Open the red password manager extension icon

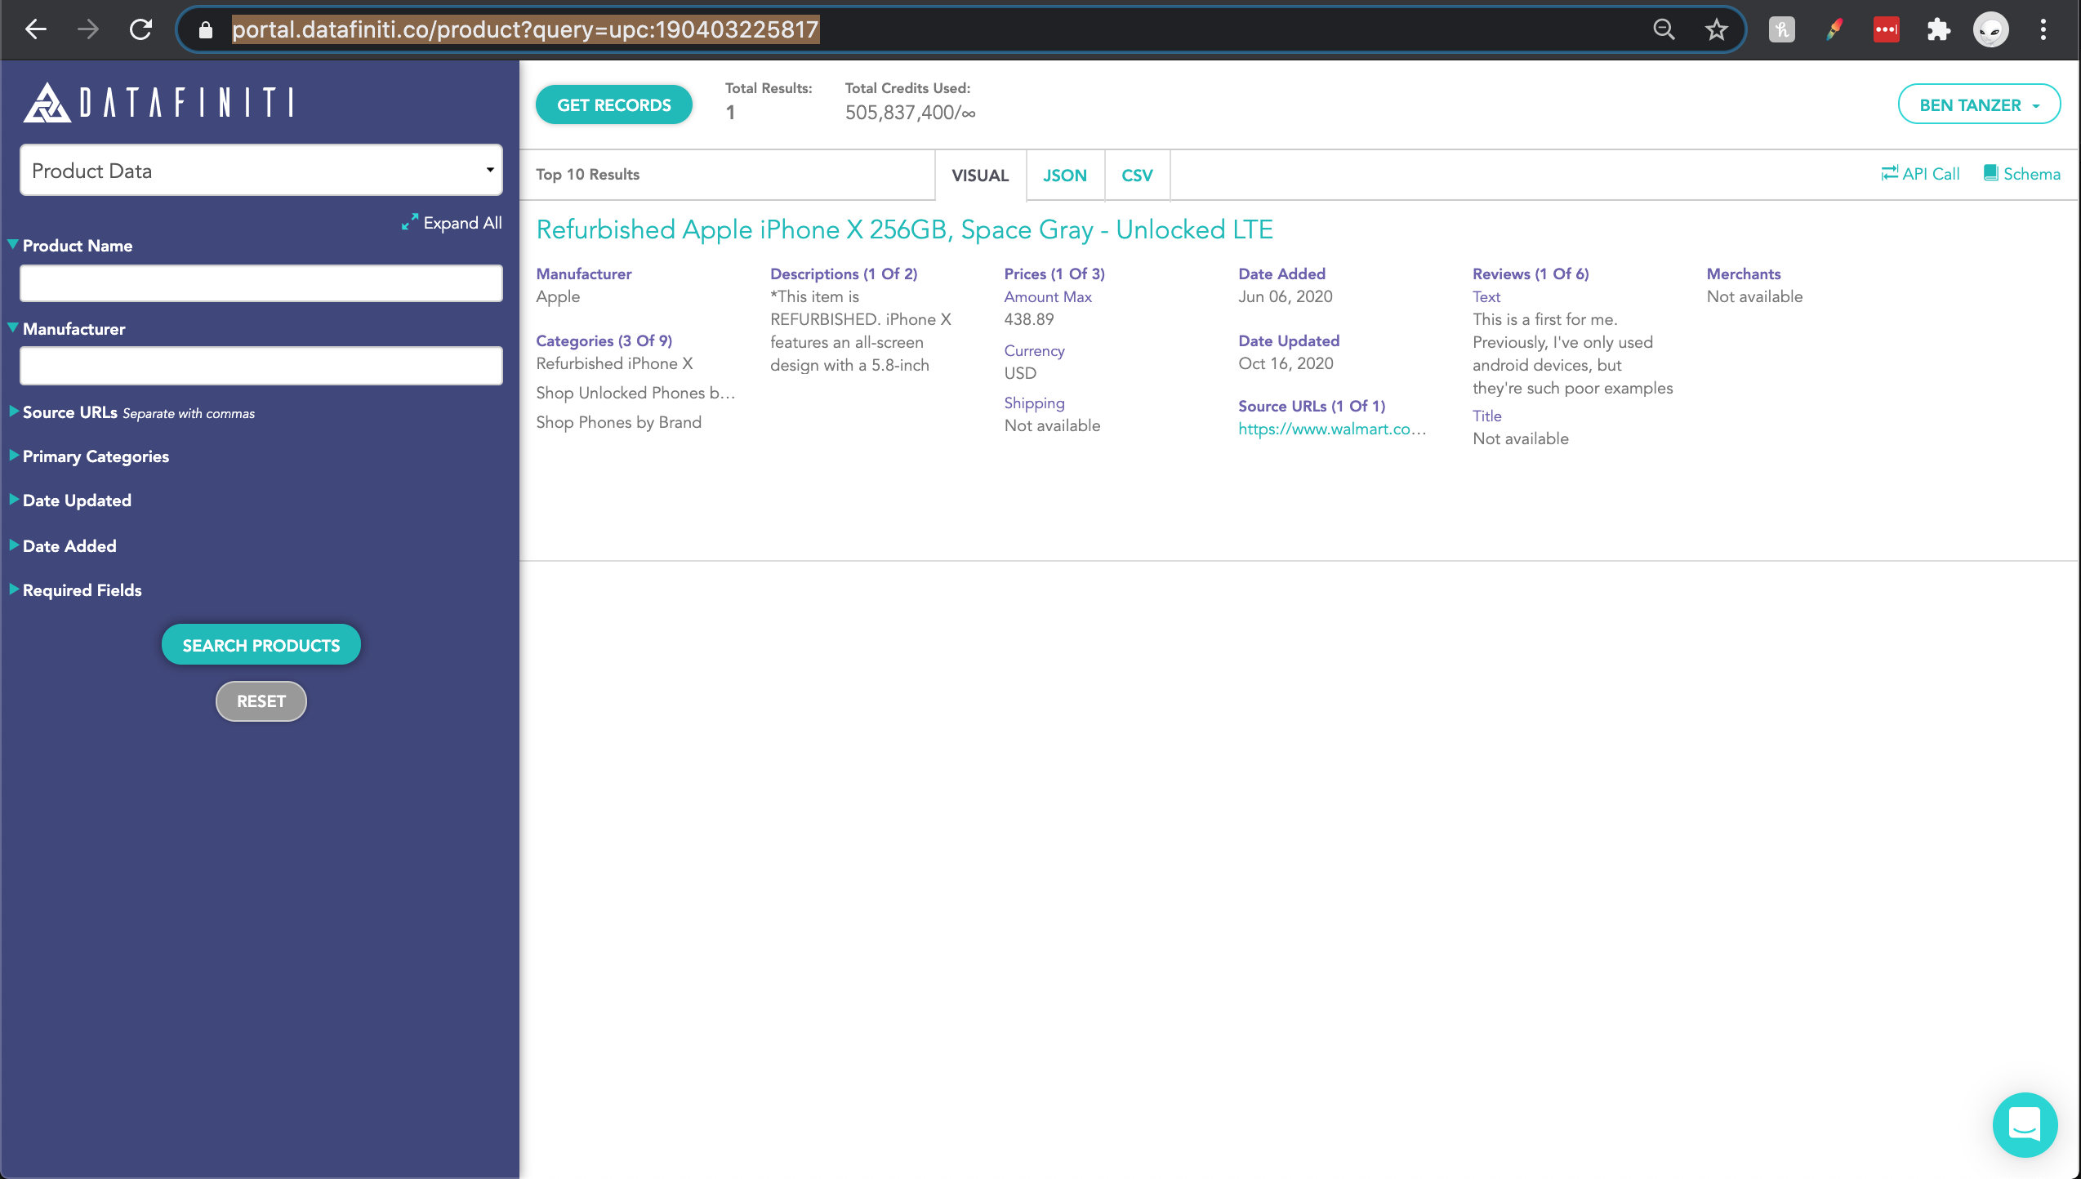[x=1886, y=30]
